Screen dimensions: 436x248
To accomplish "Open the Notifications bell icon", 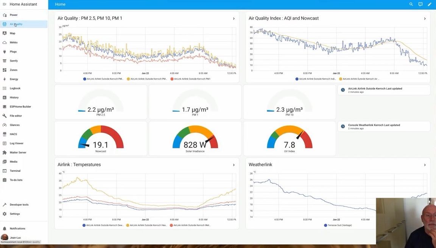I will point(5,229).
